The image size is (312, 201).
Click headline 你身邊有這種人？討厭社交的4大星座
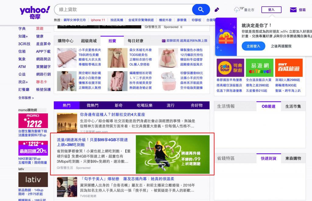112,114
